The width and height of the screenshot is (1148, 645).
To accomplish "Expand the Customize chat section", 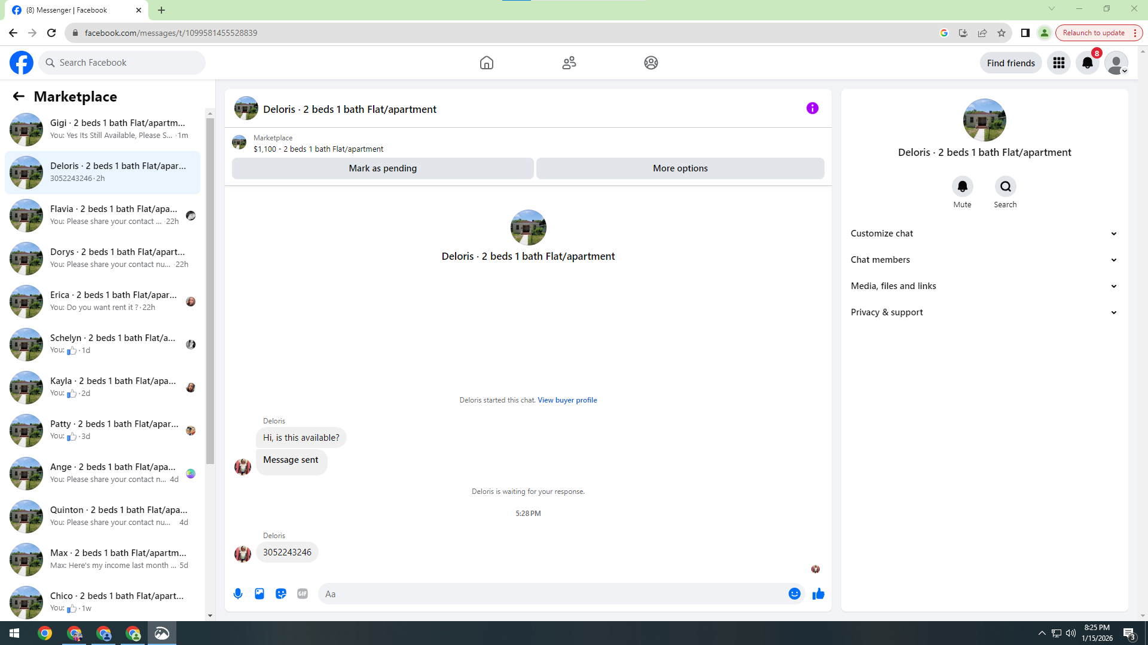I will point(984,234).
